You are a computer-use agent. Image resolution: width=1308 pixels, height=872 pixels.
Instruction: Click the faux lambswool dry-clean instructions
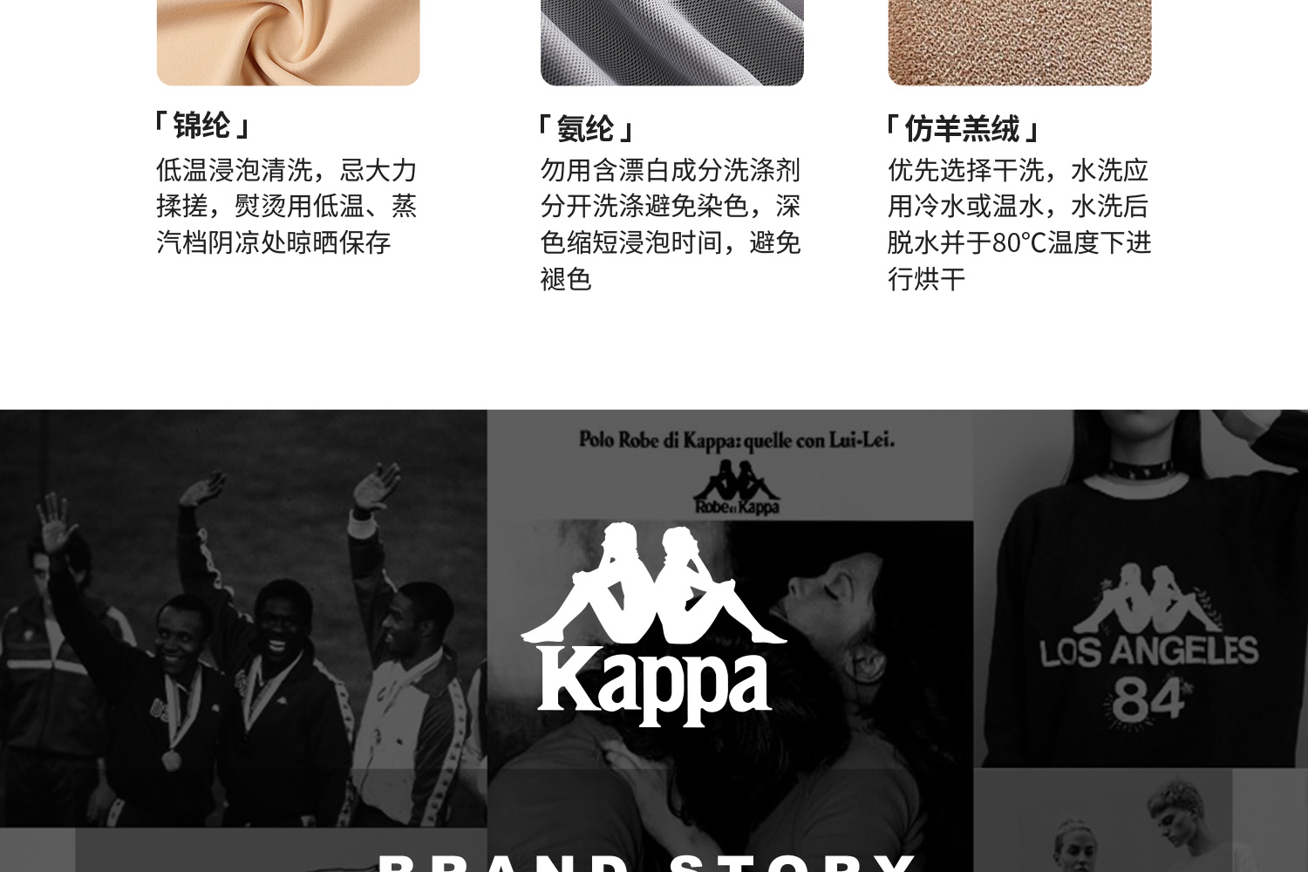[x=1019, y=224]
